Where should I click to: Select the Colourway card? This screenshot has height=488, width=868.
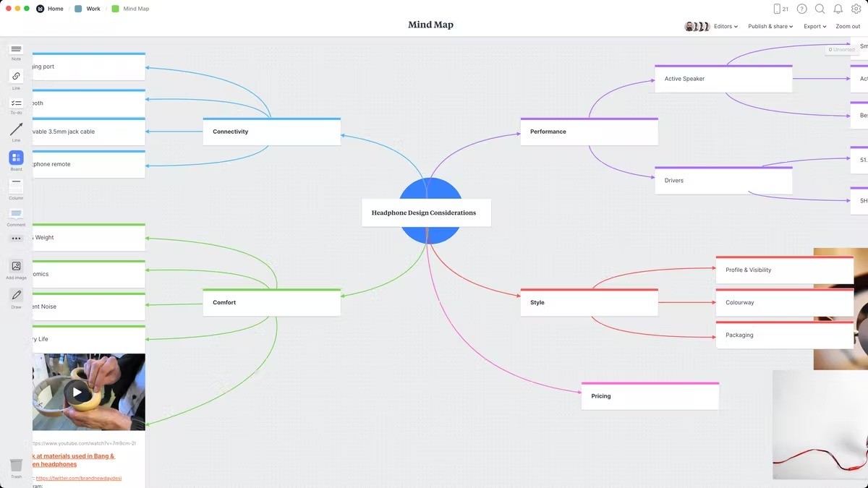[784, 302]
